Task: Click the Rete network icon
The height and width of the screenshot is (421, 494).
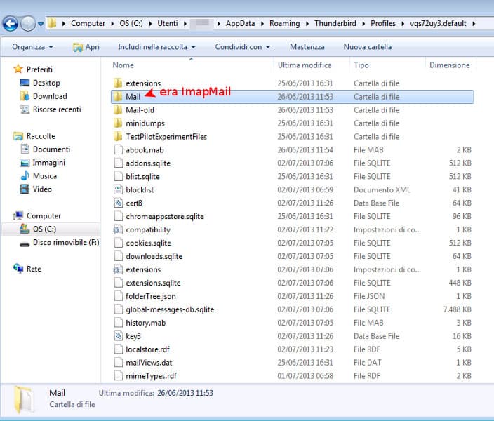Action: 18,269
